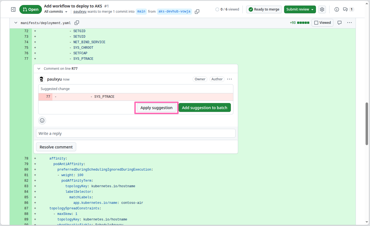Click the podAntiAffinity line text
370x226 pixels.
click(x=69, y=164)
